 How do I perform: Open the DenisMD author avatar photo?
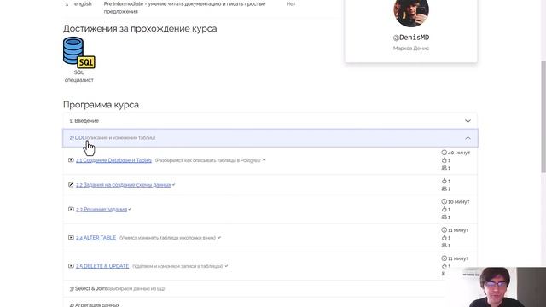[411, 10]
